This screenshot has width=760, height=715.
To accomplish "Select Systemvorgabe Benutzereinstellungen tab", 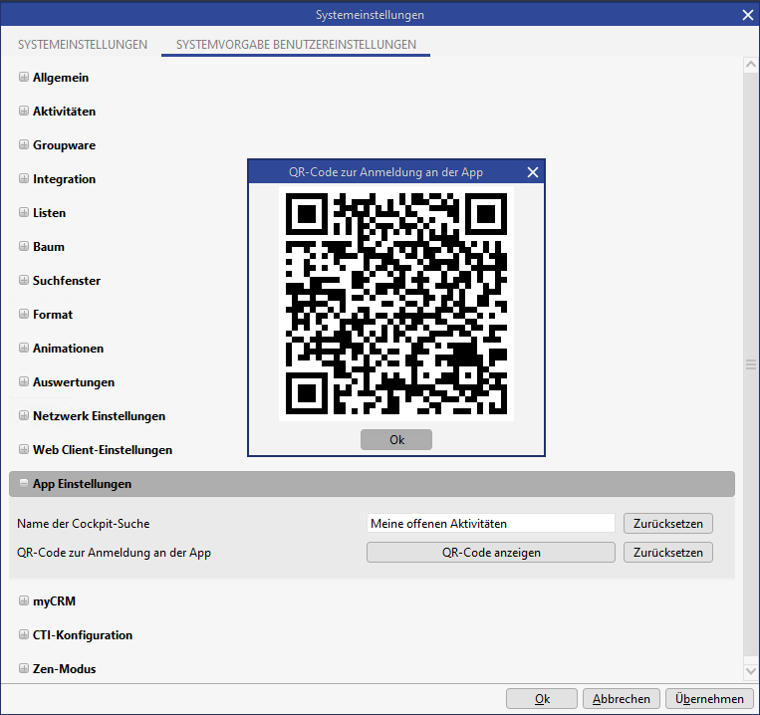I will click(x=296, y=45).
